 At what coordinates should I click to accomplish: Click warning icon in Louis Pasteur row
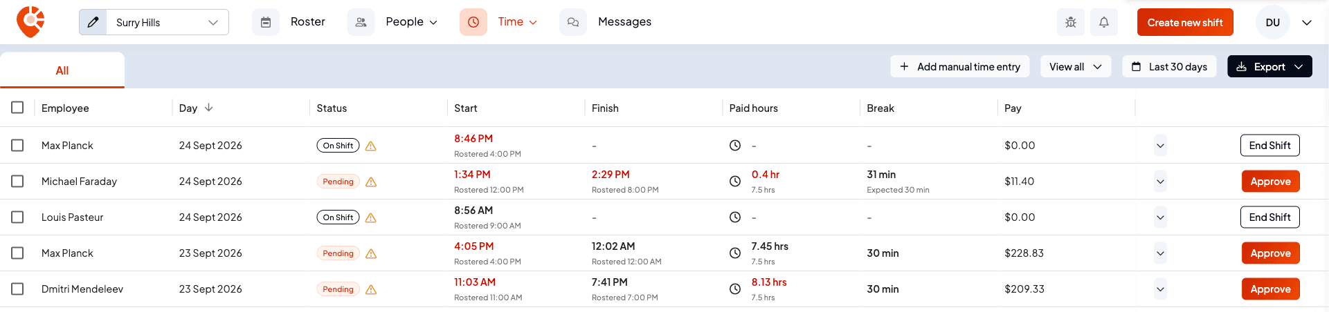[x=371, y=217]
